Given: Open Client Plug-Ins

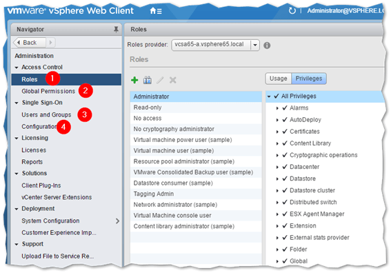Looking at the screenshot, I should [41, 185].
